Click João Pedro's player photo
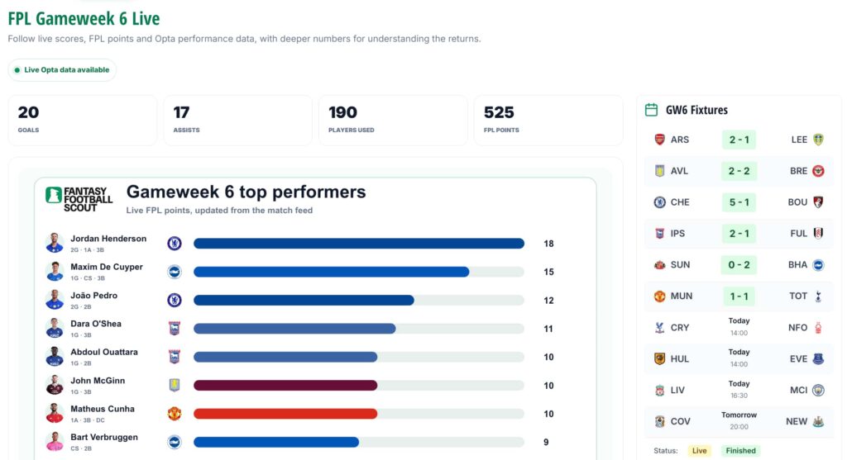Image resolution: width=847 pixels, height=460 pixels. 55,300
